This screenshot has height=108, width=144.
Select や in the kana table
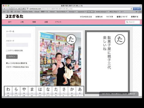[x=24, y=89]
